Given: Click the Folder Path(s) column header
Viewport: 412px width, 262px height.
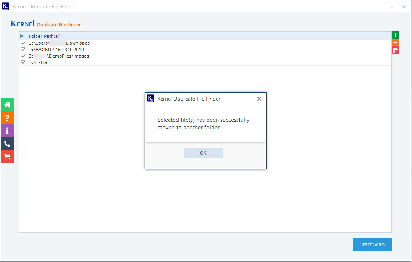Looking at the screenshot, I should click(44, 36).
